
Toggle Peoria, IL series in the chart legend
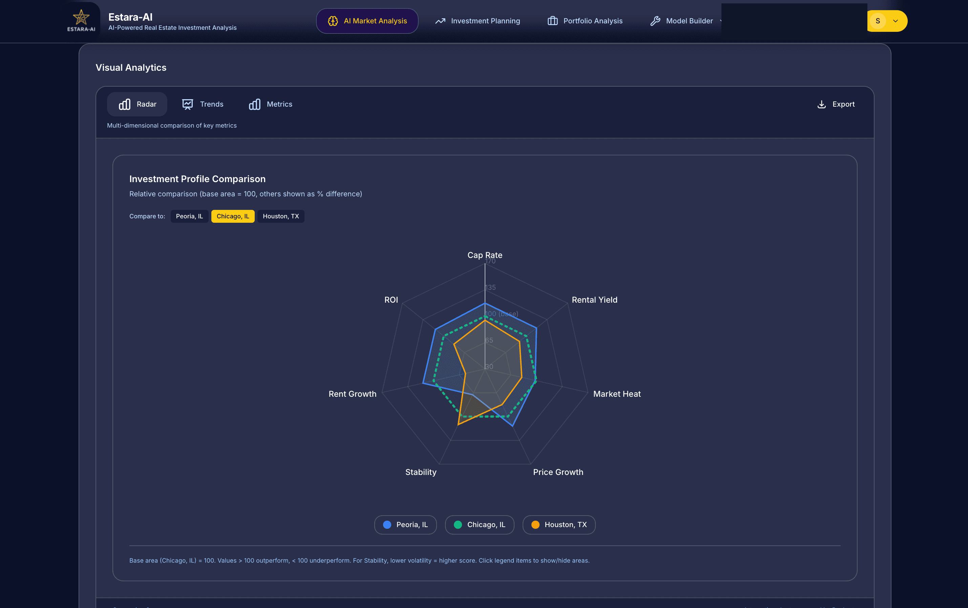point(405,525)
